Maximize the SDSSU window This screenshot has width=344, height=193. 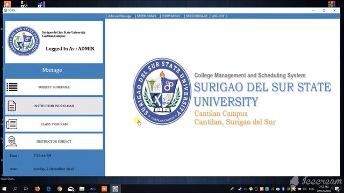(x=324, y=10)
